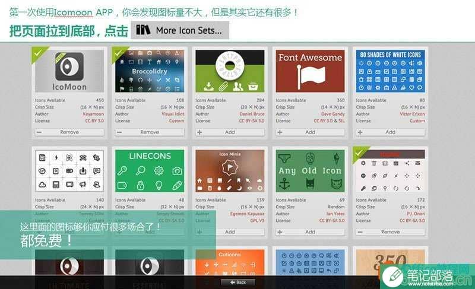Open author link Ian Yates
The height and width of the screenshot is (289, 475).
[x=335, y=214]
